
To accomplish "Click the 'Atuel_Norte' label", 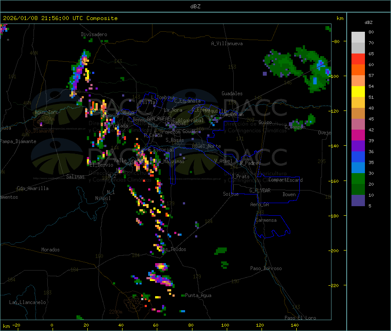I will 206,146.
